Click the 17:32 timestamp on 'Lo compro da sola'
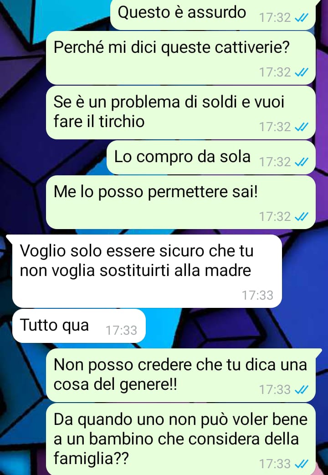This screenshot has height=475, width=328. pyautogui.click(x=275, y=162)
